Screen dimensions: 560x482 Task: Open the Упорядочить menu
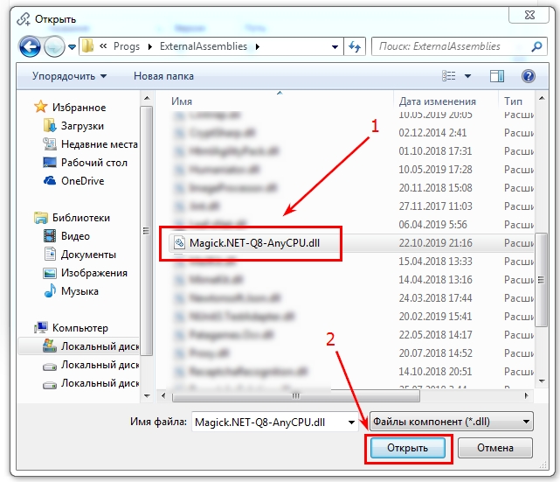click(69, 76)
